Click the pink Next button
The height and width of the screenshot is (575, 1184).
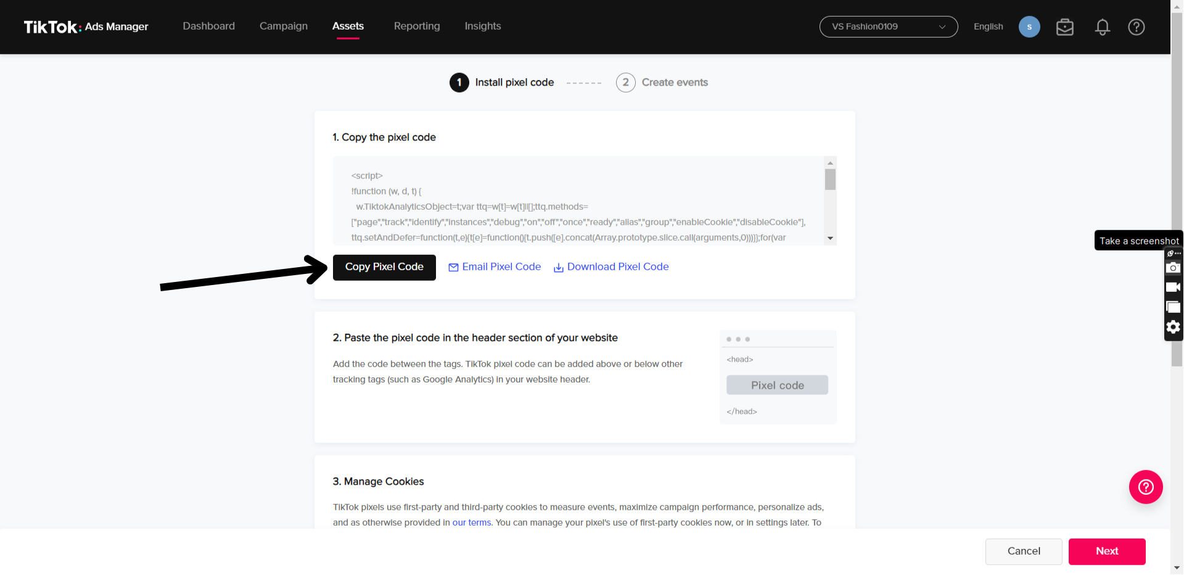click(1107, 552)
